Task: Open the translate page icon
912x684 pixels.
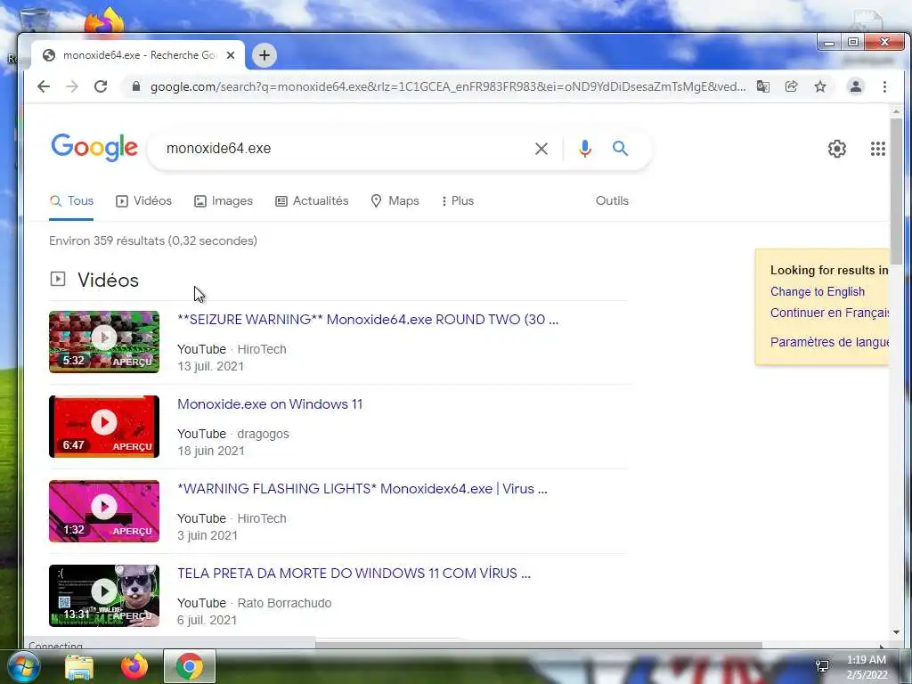Action: click(x=763, y=86)
